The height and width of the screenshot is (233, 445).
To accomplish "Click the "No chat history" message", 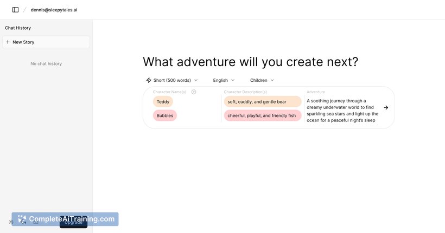I will point(46,64).
